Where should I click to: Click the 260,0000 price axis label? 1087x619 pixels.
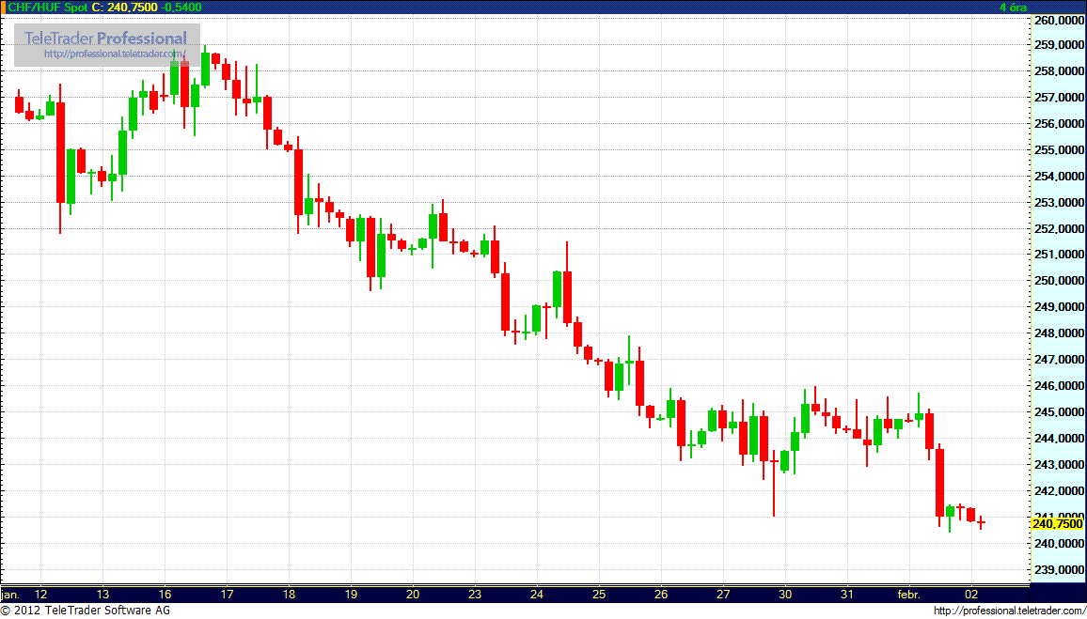pyautogui.click(x=1060, y=20)
